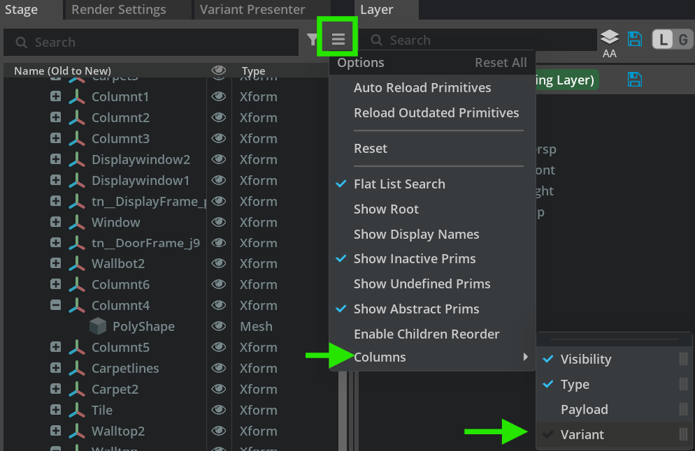Viewport: 695px width, 451px height.
Task: Click Reset All in Options
Action: coord(501,63)
